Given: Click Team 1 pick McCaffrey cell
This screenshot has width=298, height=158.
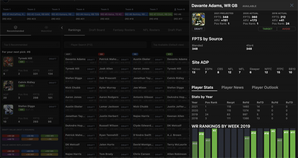Looking at the screenshot, I should pos(14,14).
